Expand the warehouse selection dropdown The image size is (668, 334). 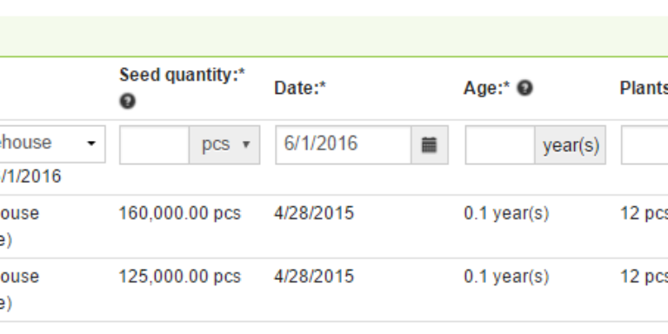pos(52,144)
